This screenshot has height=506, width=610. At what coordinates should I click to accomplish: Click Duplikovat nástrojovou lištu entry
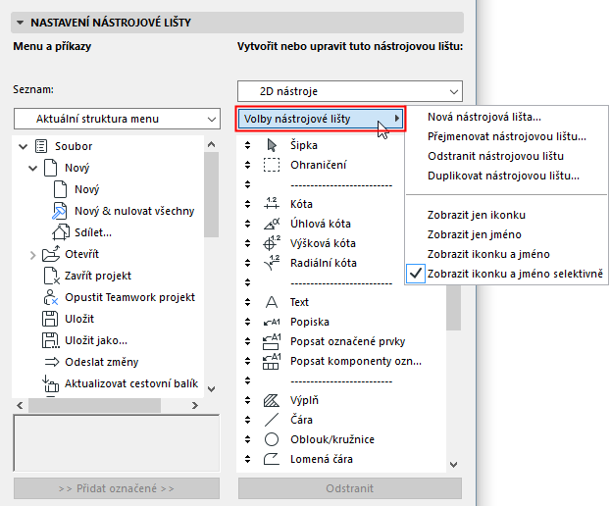[503, 177]
